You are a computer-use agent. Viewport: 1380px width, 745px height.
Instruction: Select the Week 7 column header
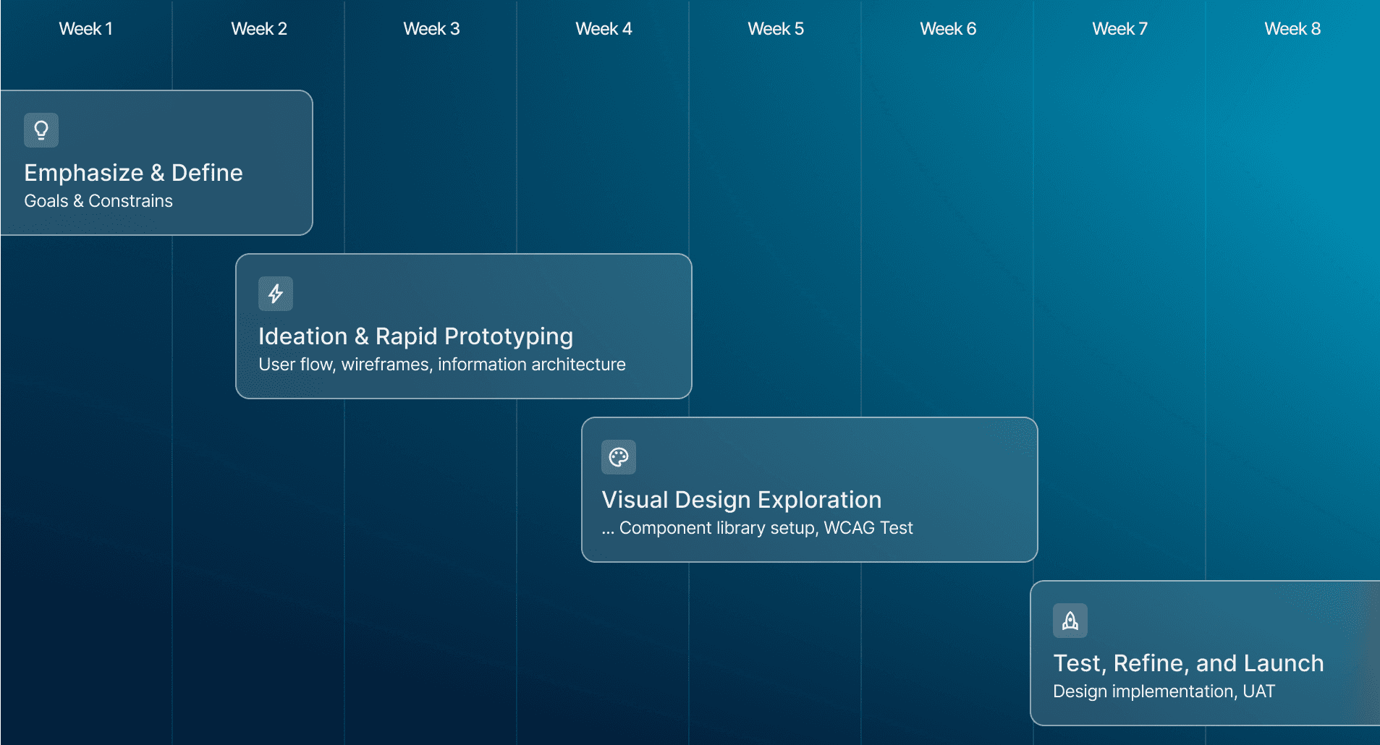pos(1120,29)
